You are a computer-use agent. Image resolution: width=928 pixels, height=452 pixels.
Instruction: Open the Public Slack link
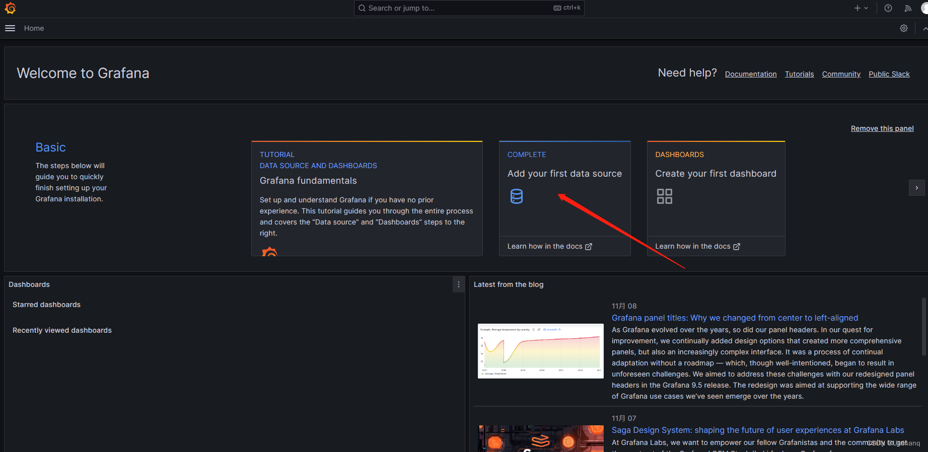coord(889,74)
